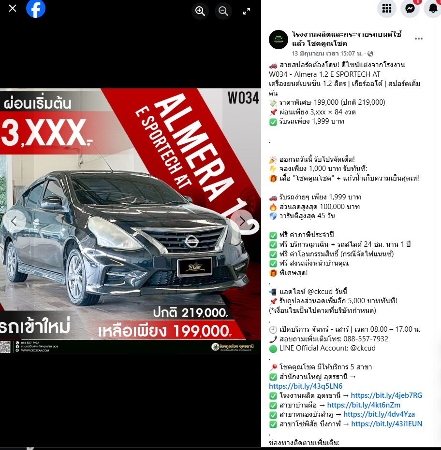Open the Facebook menu grid
This screenshot has height=450, width=441.
tap(387, 8)
